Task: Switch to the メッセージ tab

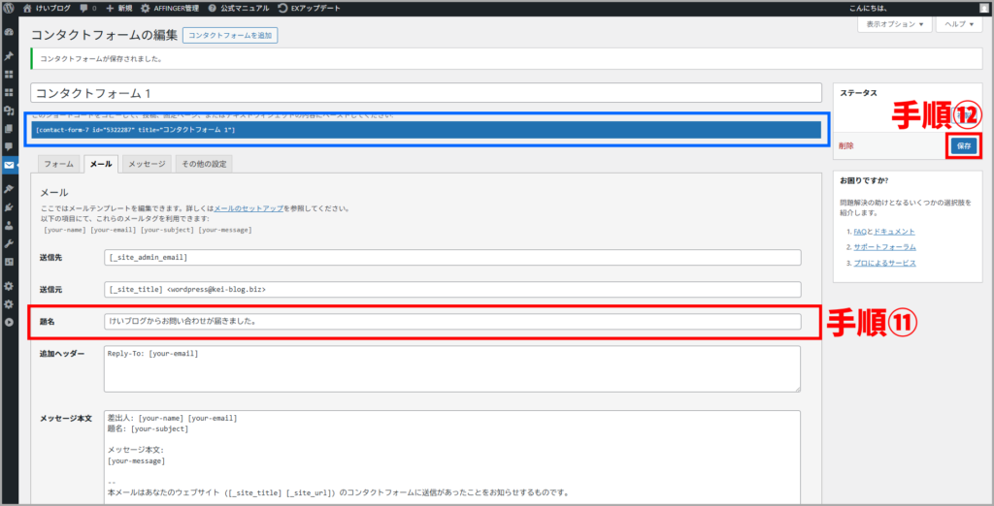Action: (x=147, y=164)
